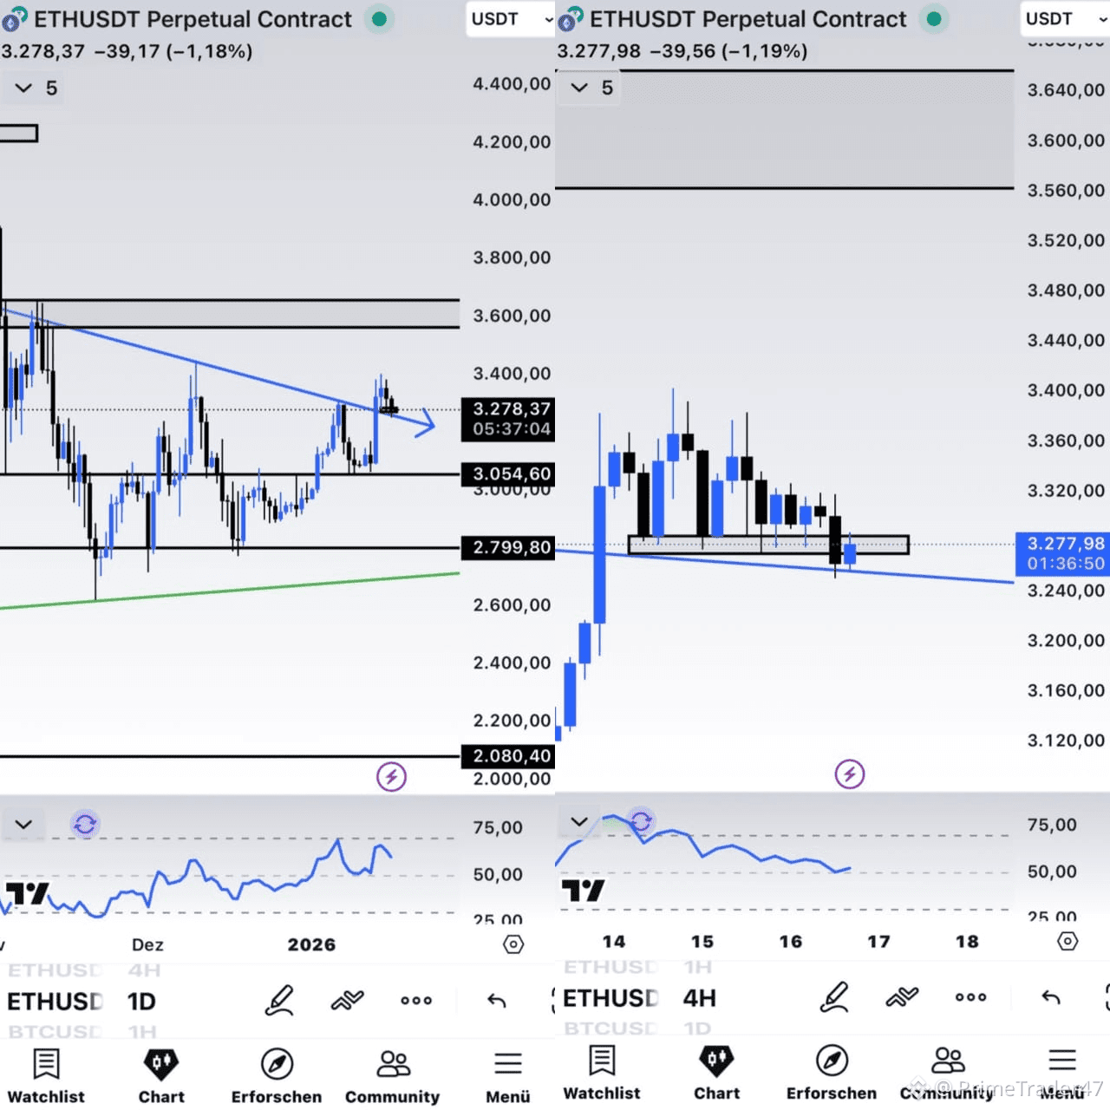
Task: Collapse the RSI pane chevron on left chart
Action: point(23,824)
